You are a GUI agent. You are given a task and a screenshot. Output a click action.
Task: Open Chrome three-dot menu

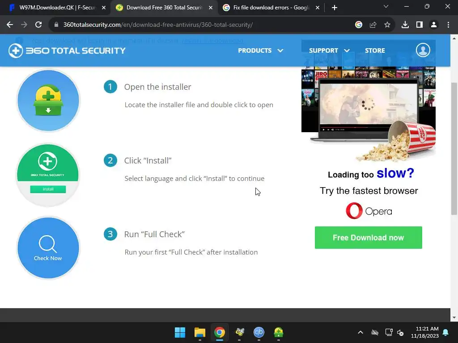[448, 25]
